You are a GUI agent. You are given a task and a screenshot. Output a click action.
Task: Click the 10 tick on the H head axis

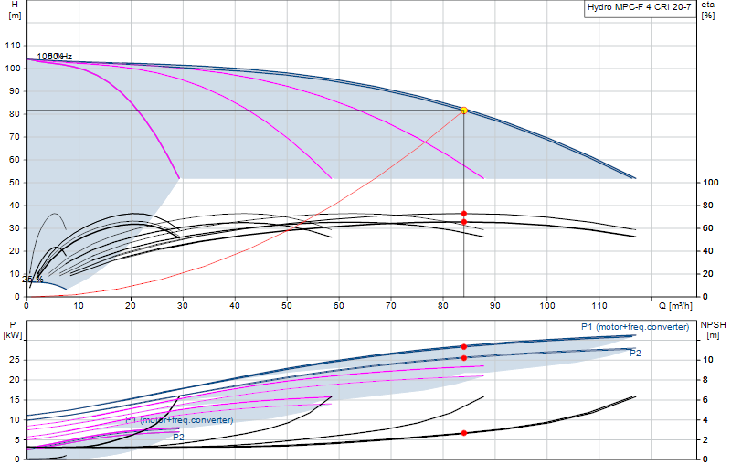[x=15, y=274]
